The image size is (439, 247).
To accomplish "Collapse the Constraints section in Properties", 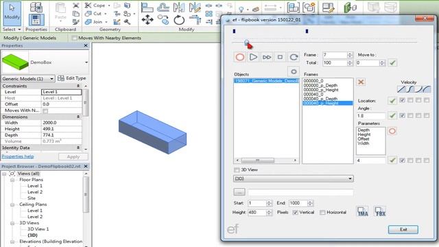I will coord(78,86).
